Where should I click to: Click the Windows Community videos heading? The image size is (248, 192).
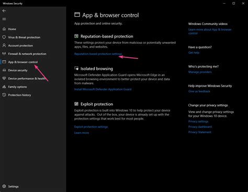click(x=208, y=24)
